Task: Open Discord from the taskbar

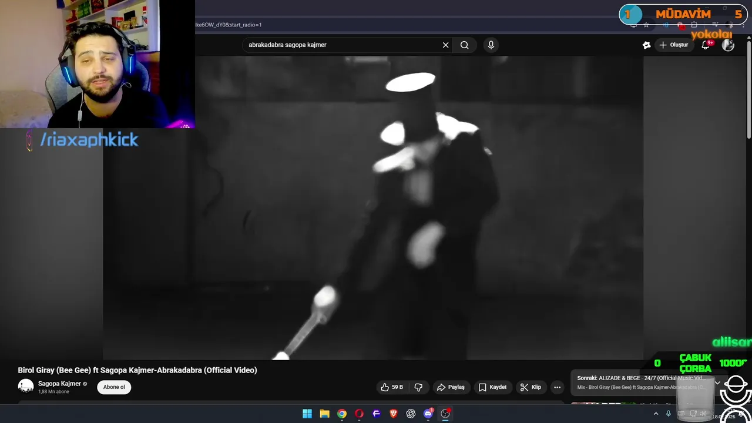Action: (428, 414)
